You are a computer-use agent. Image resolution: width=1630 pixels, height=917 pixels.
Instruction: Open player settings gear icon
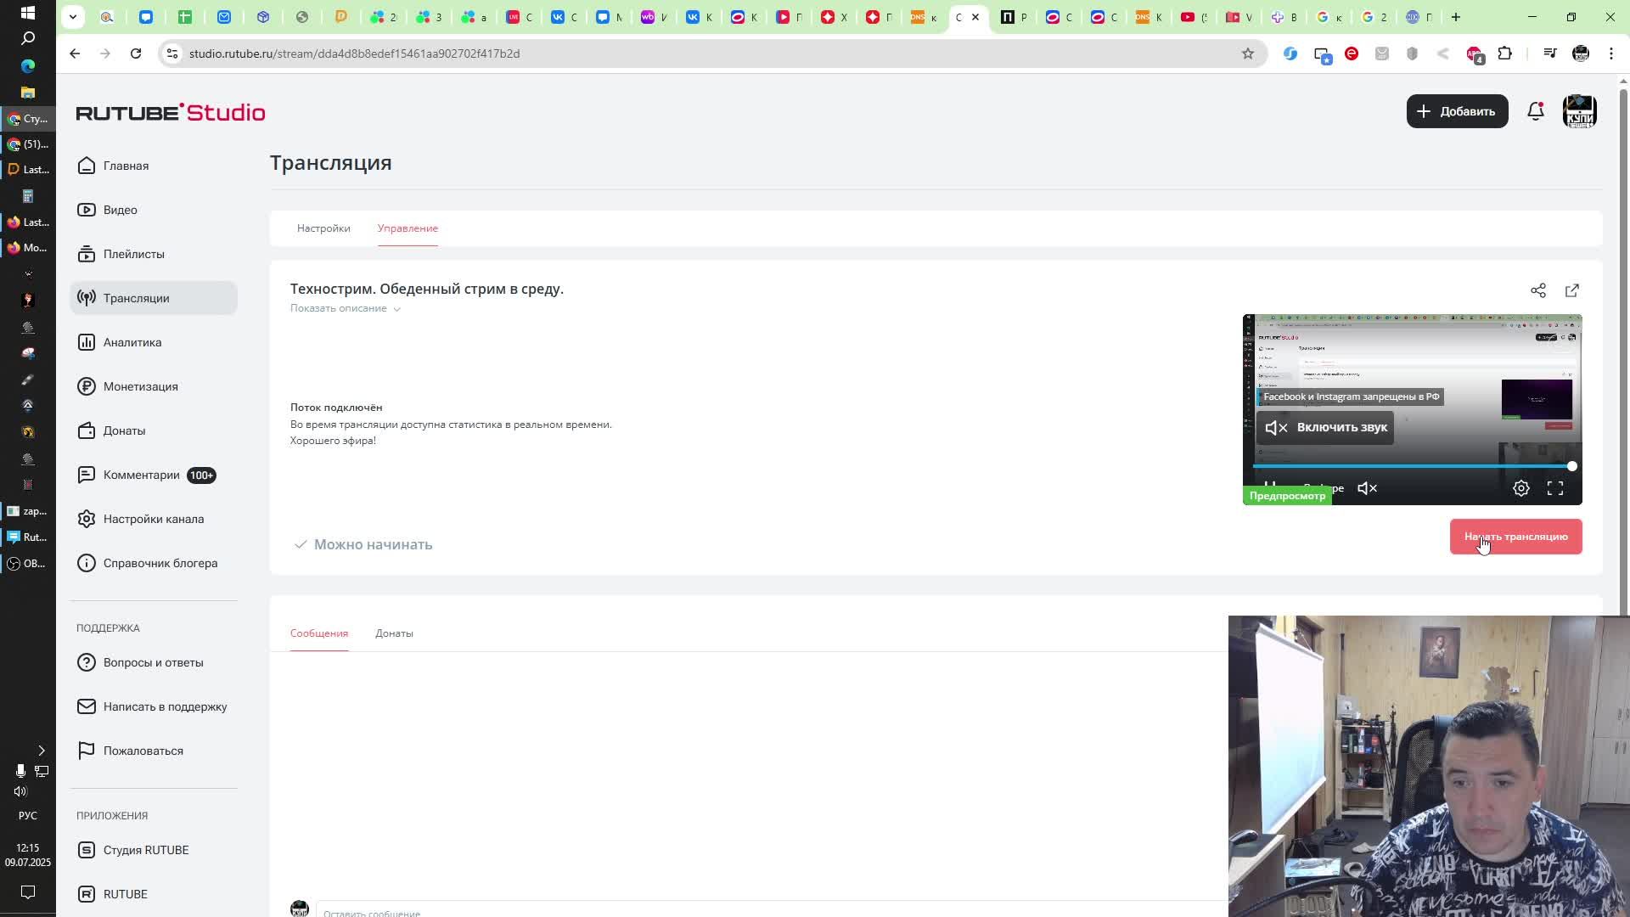tap(1520, 488)
